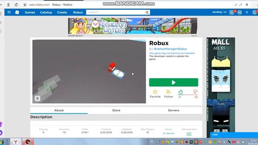Open Yandex Browser from the taskbar

click(15, 142)
